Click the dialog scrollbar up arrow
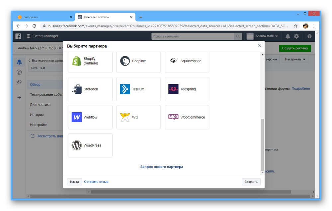Screen dimensions: 332x211 click(x=263, y=55)
